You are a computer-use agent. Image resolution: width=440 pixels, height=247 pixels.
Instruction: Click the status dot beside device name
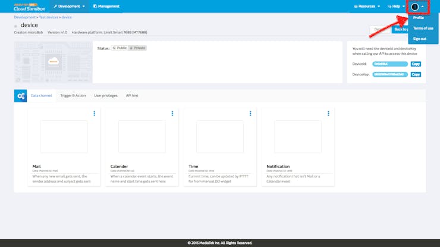(x=15, y=26)
